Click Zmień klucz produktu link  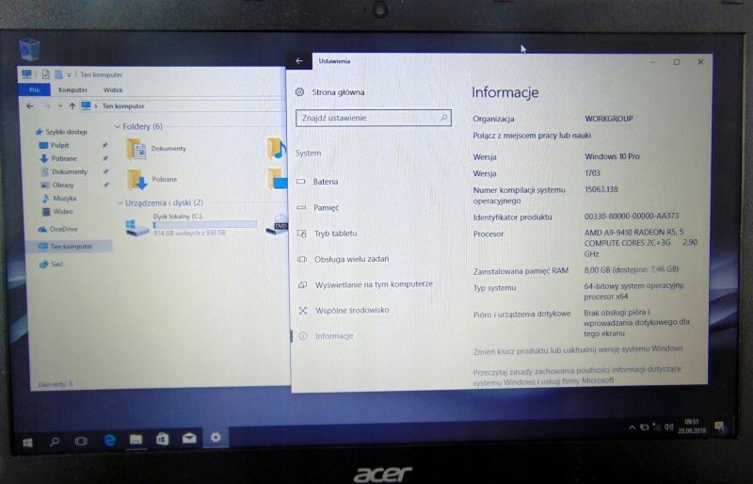(x=578, y=350)
